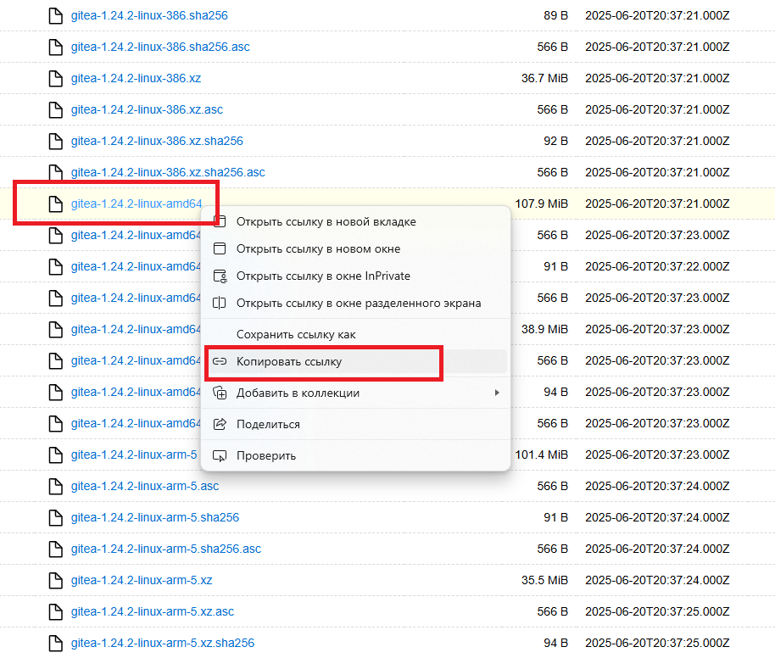Click the '38.9 MiB' size value
Screen dimensions: 775x658
(x=544, y=329)
